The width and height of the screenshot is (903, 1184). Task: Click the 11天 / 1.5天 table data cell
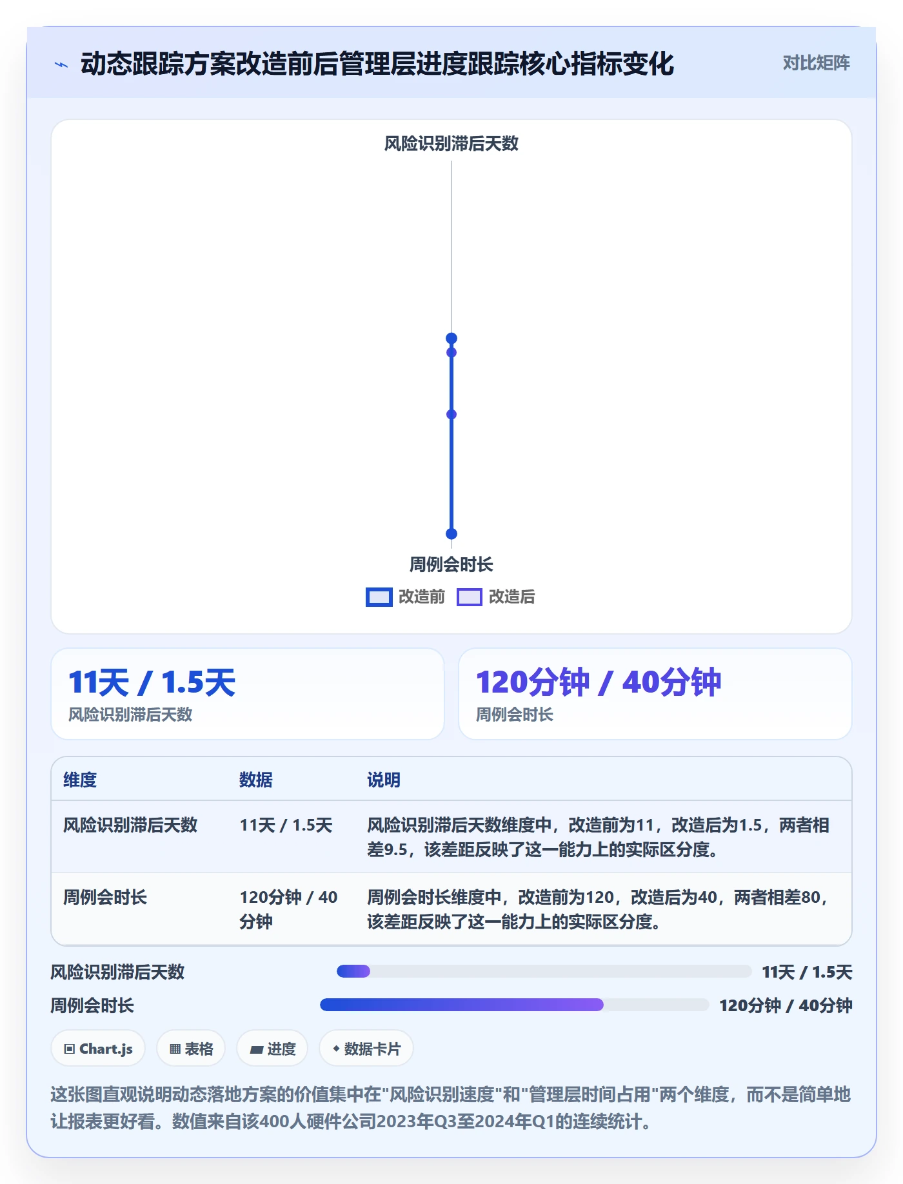tap(286, 825)
